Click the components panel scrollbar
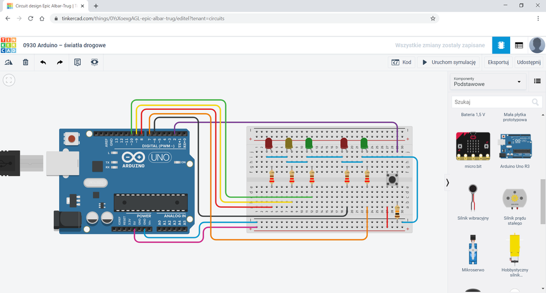 [543, 202]
